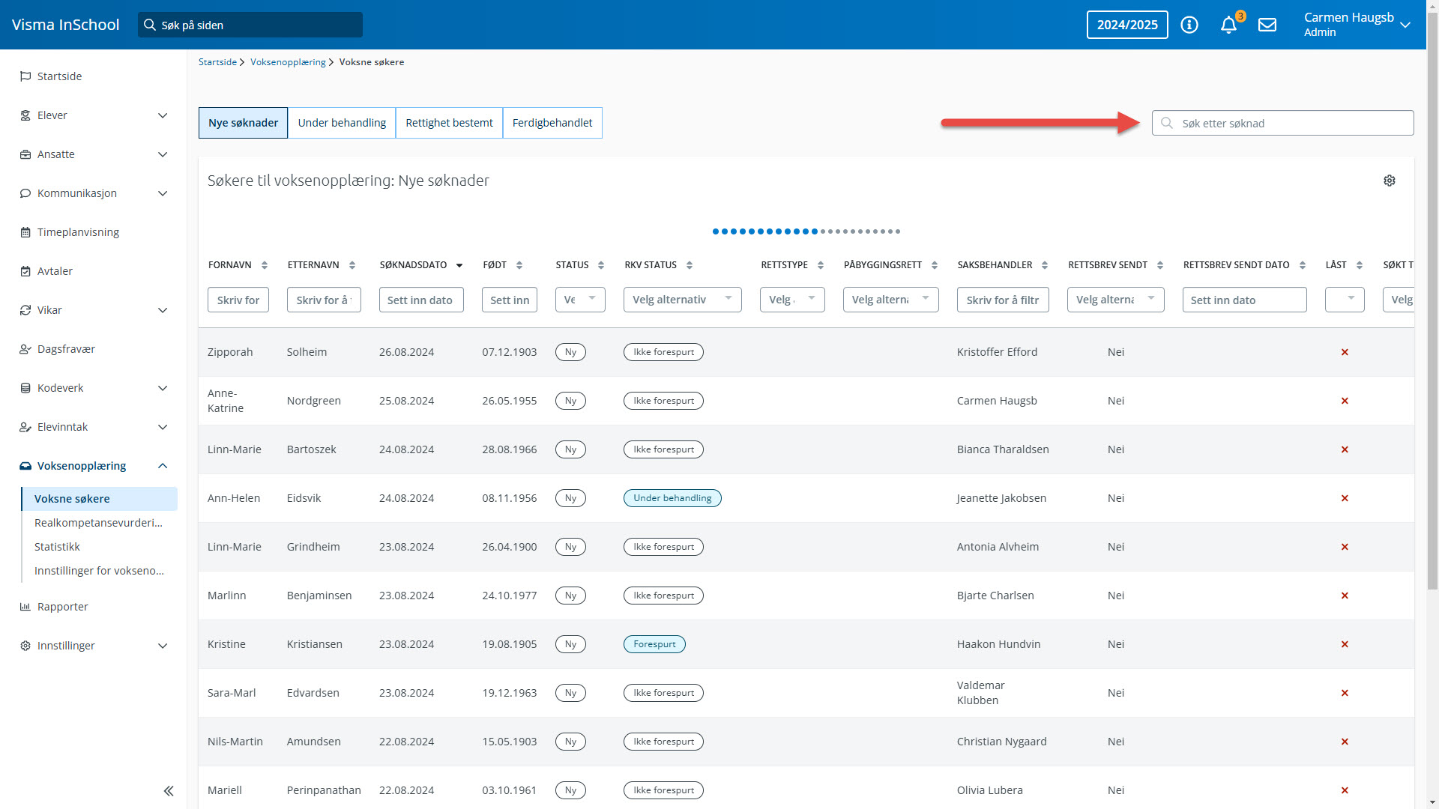
Task: Click the Visma InSchool logo
Action: point(65,25)
